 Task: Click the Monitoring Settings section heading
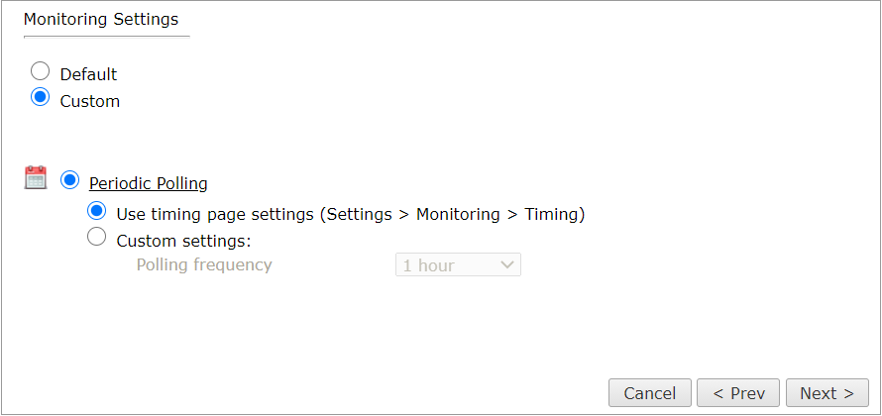[101, 19]
